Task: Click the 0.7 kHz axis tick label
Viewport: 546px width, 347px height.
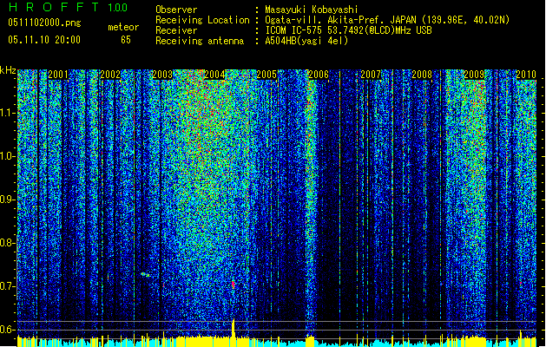Action: pos(8,286)
